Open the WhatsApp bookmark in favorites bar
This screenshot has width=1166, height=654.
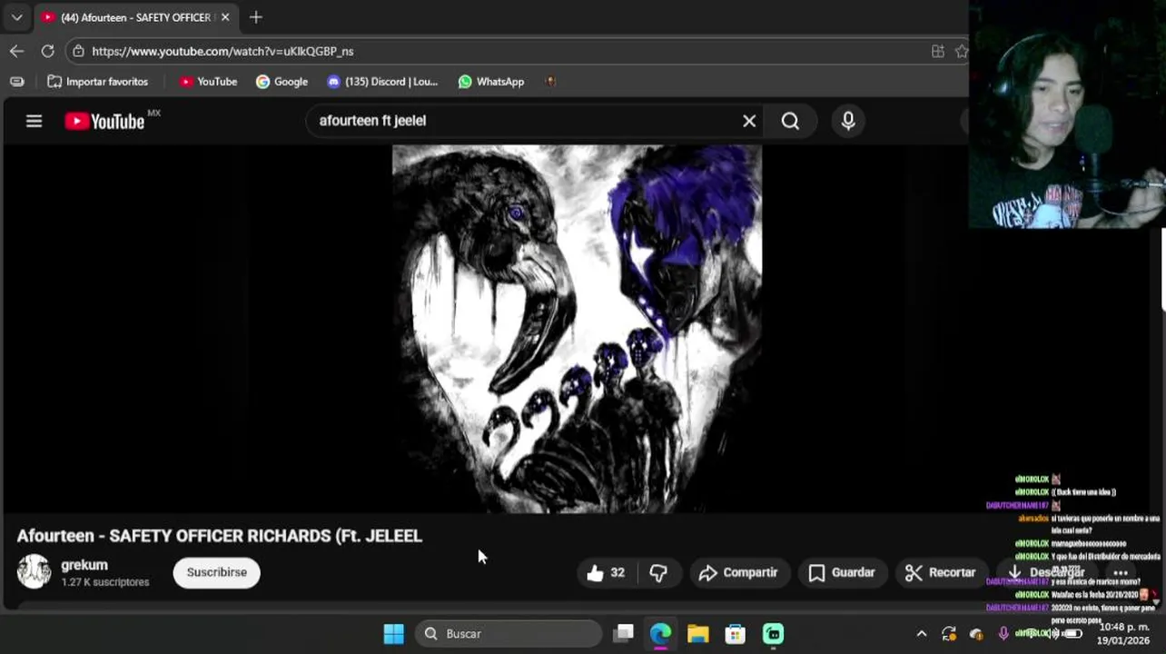[x=490, y=82]
